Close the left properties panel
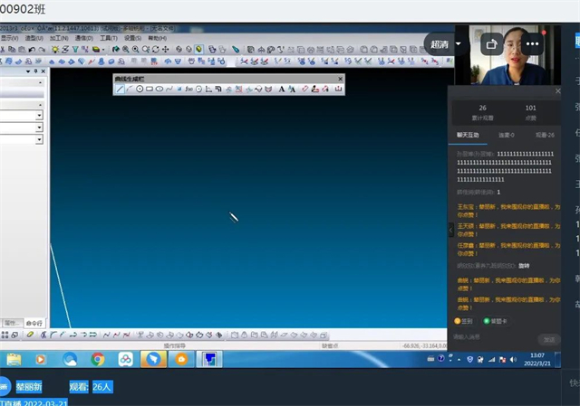 (x=43, y=71)
